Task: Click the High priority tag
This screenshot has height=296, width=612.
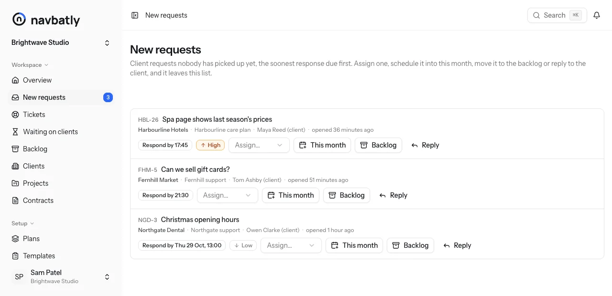Action: 210,145
